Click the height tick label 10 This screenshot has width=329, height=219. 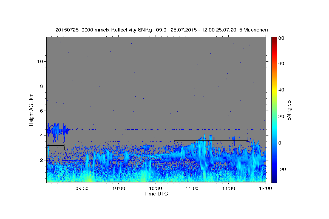(40, 61)
